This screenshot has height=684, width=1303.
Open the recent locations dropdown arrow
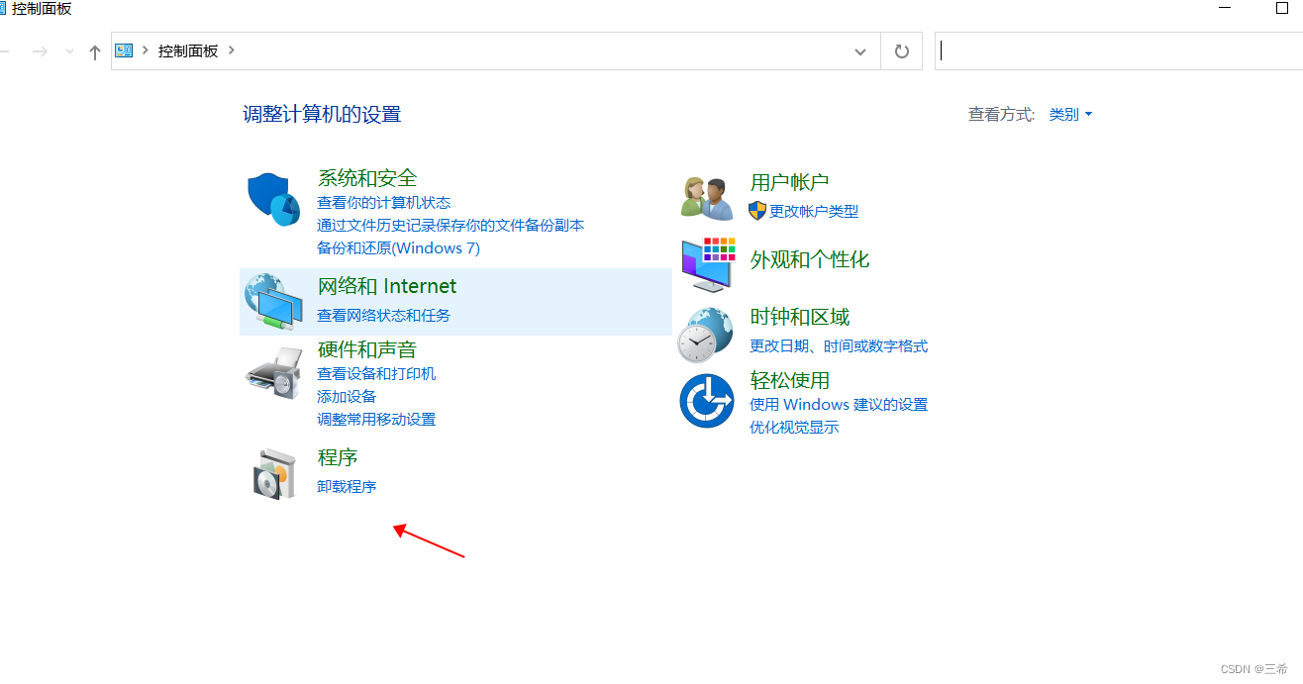(69, 51)
